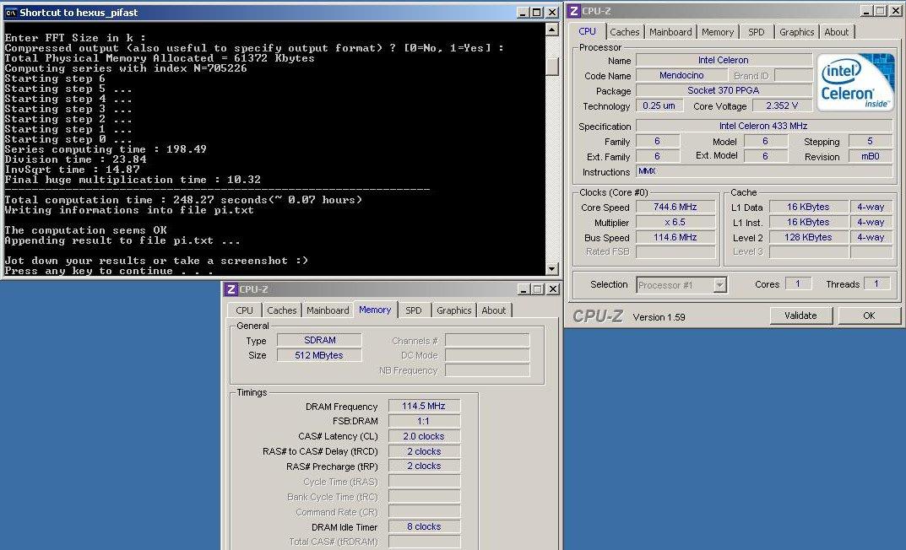Open Caches tab in the Memory window
The image size is (906, 550).
pyautogui.click(x=282, y=310)
